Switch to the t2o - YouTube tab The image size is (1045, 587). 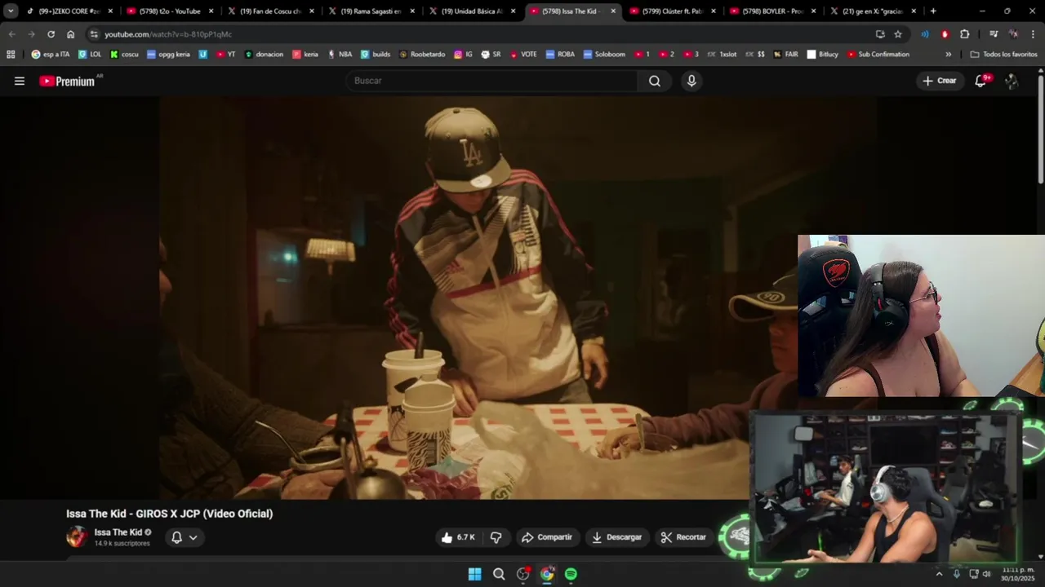[x=170, y=11]
